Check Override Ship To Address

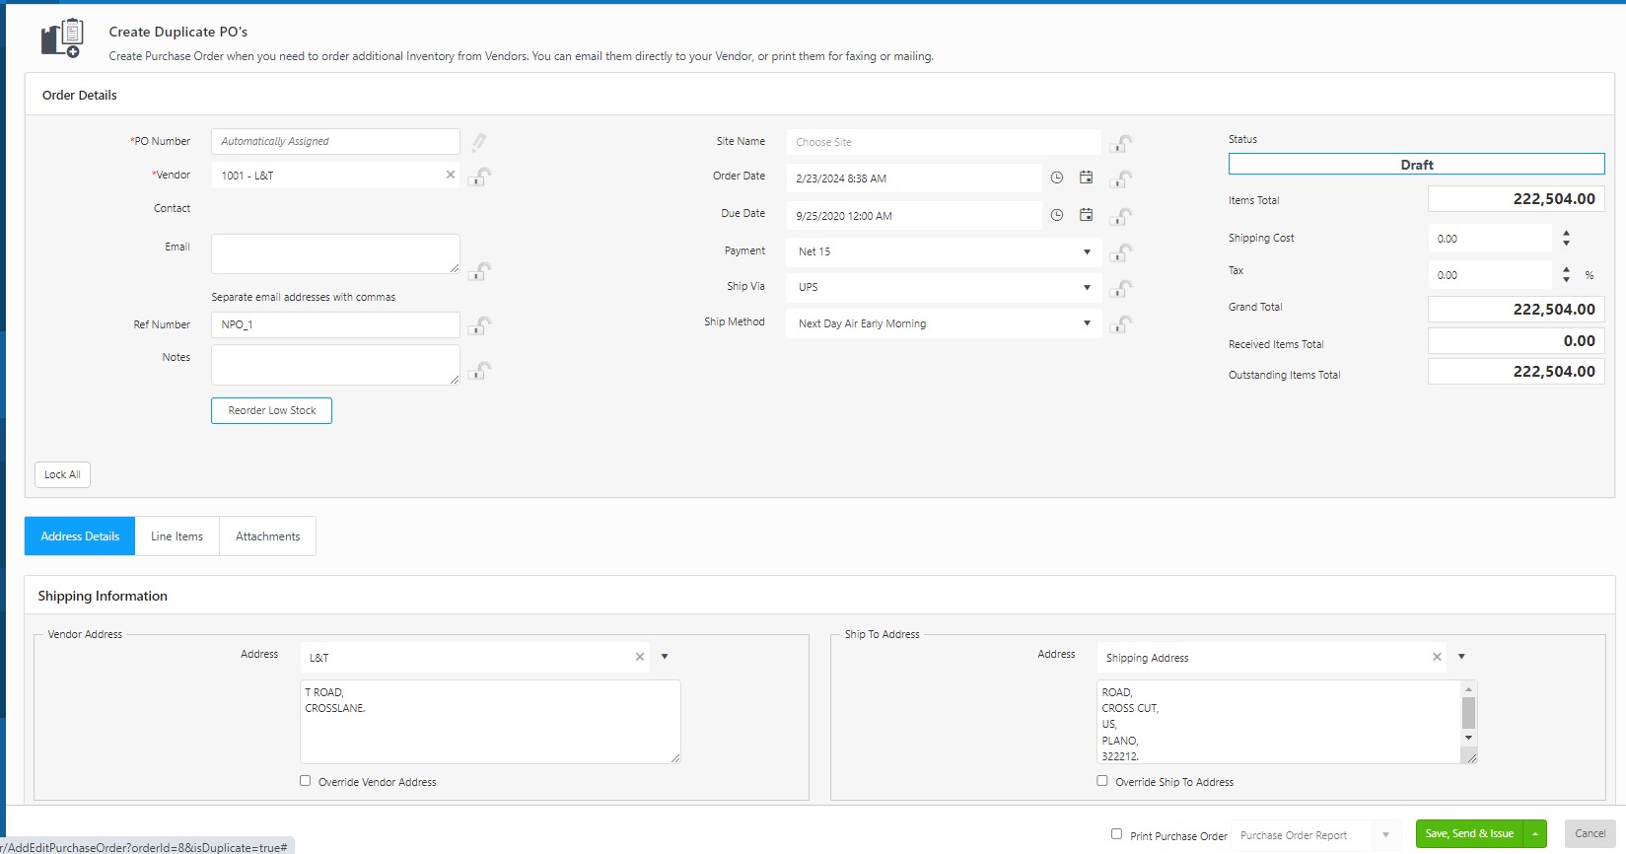click(1102, 781)
